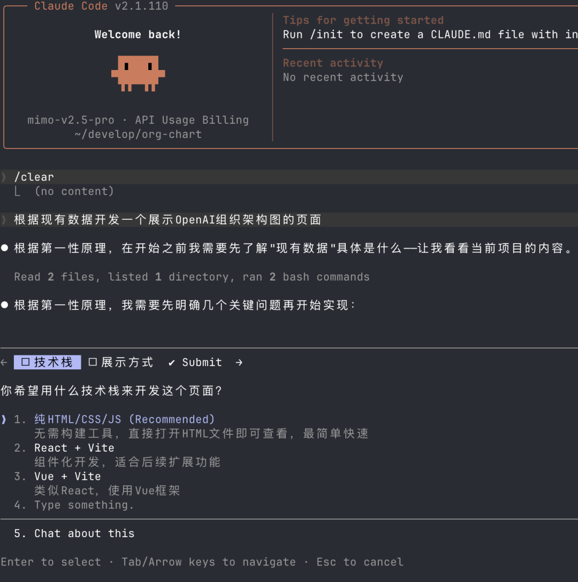The image size is (578, 582).
Task: Click the prompt chevron beside /clear
Action: [x=4, y=177]
